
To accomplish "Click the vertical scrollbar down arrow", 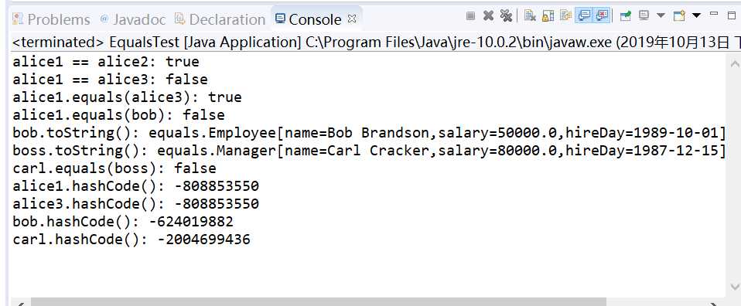I will (734, 286).
